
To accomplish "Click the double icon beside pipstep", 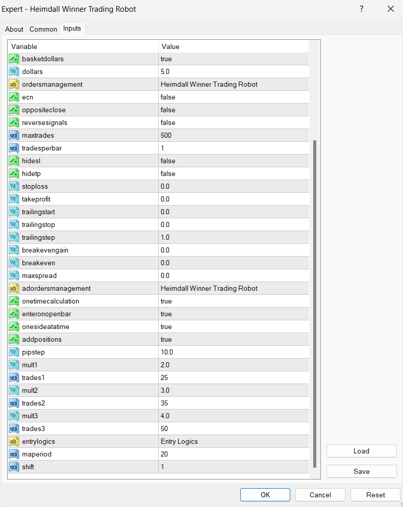I will [14, 352].
